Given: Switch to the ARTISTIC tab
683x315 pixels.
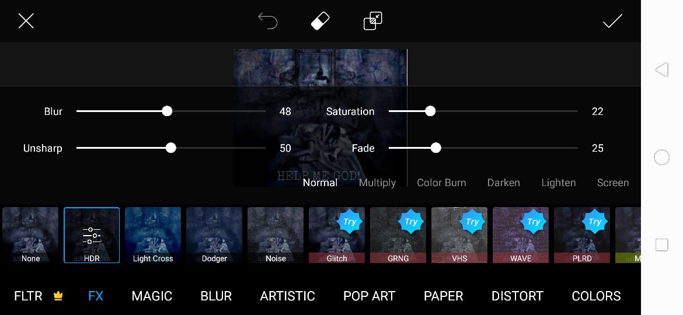Looking at the screenshot, I should pyautogui.click(x=287, y=296).
